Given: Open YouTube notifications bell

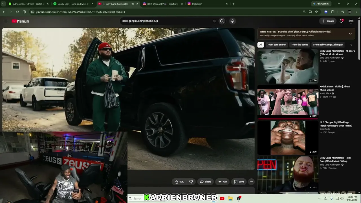Looking at the screenshot, I should (x=341, y=21).
